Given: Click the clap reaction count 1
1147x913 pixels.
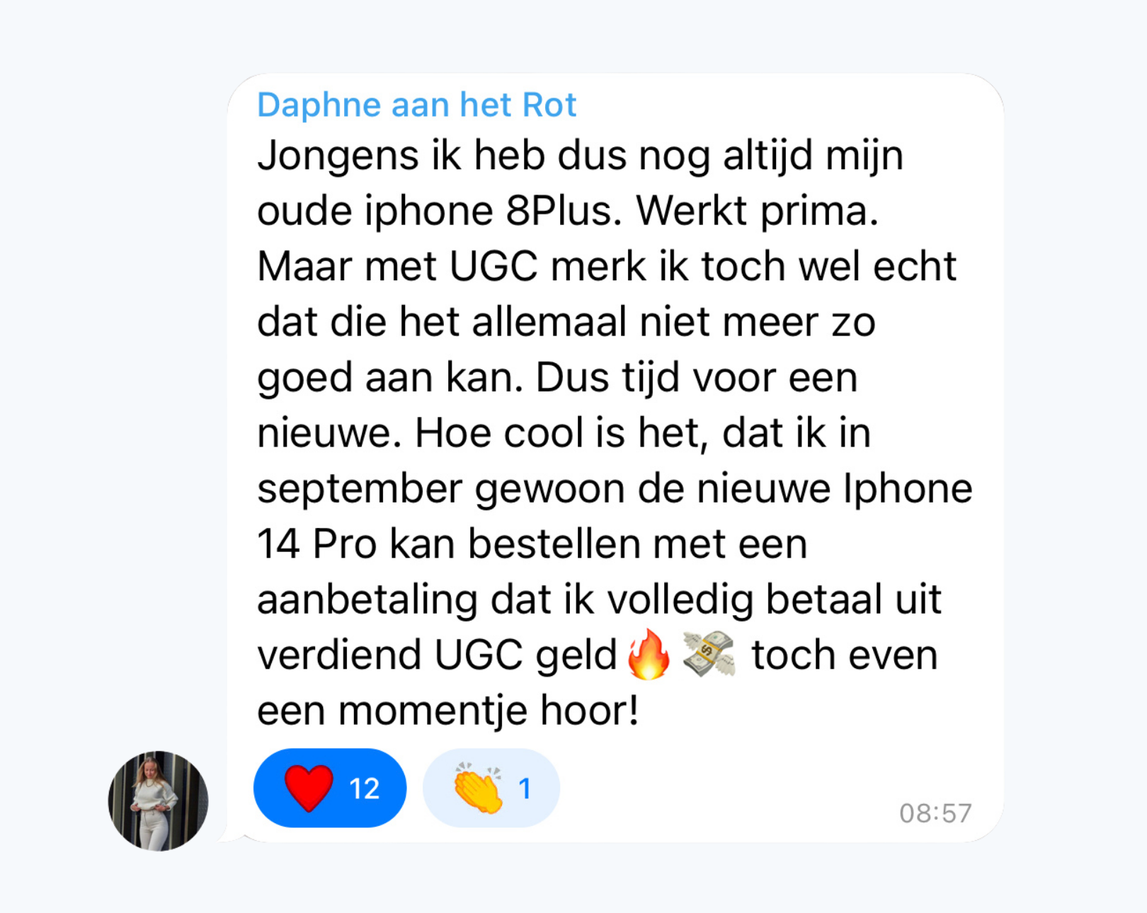Looking at the screenshot, I should (525, 788).
